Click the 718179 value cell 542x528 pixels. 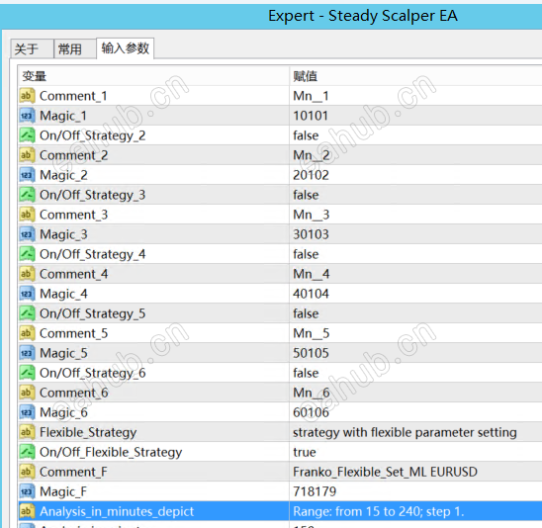point(415,491)
